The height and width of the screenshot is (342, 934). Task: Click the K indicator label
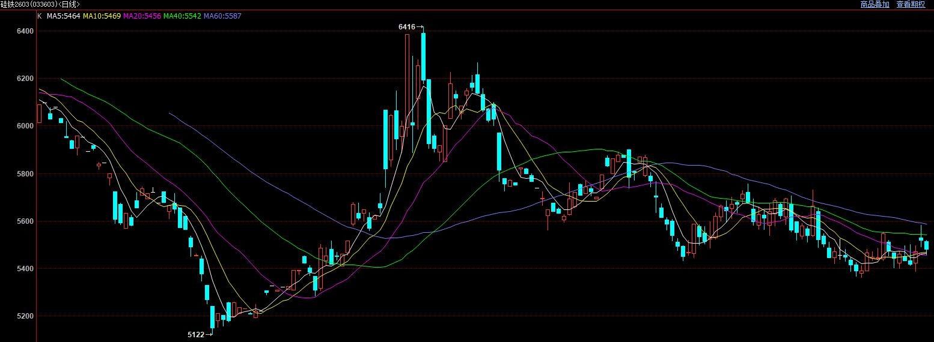40,16
